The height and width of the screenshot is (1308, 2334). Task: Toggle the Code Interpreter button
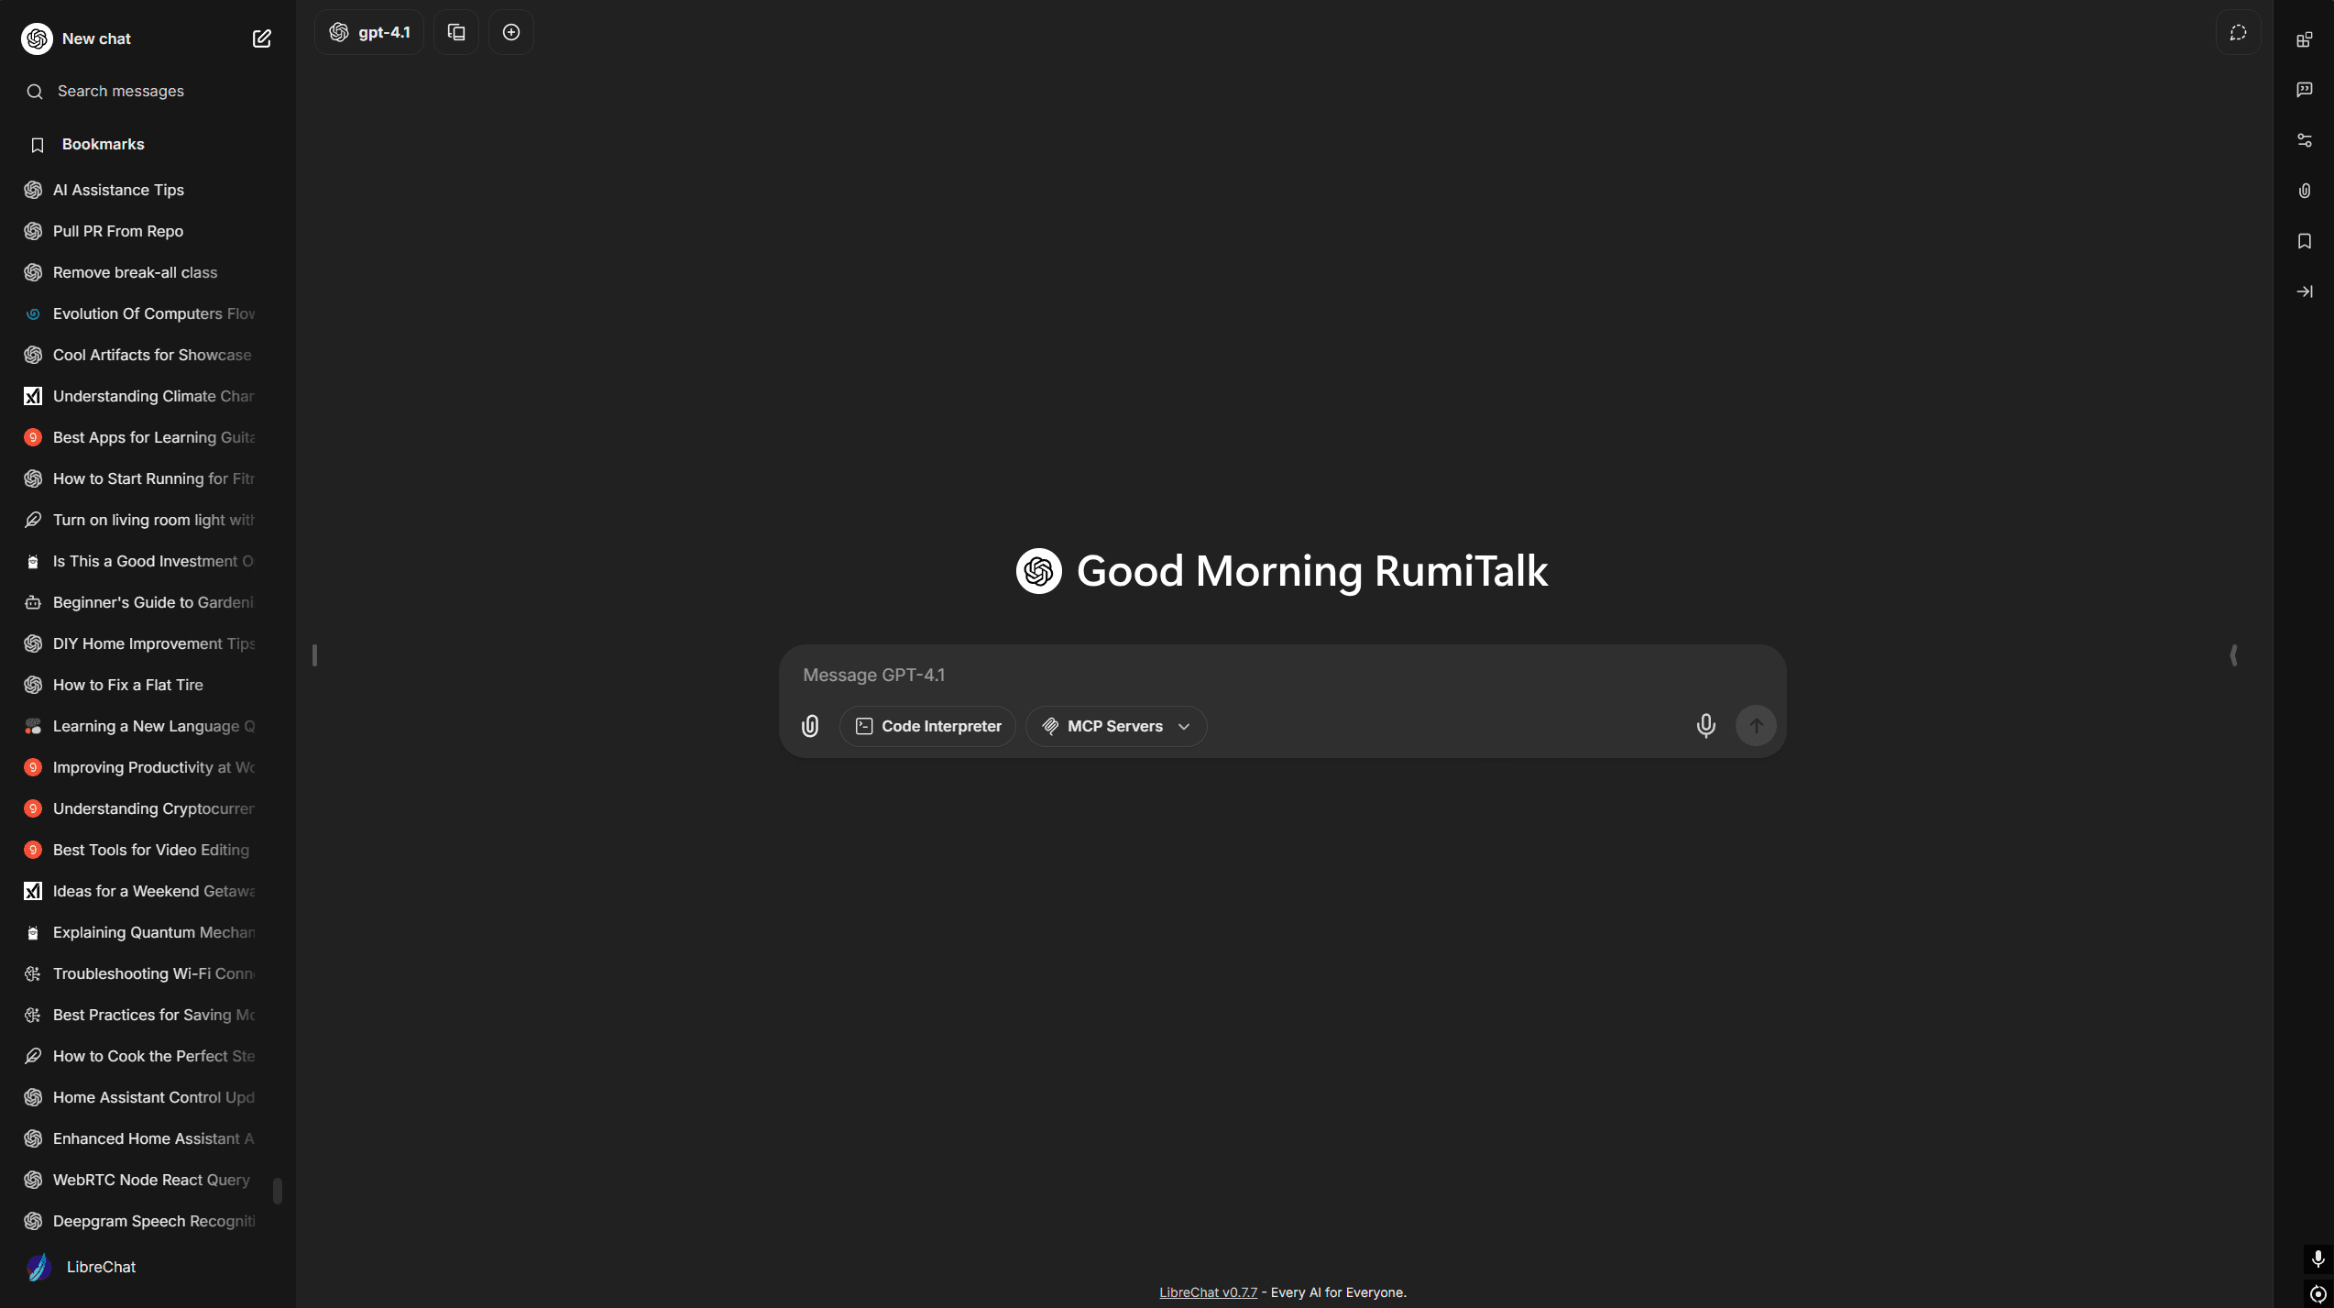[927, 726]
